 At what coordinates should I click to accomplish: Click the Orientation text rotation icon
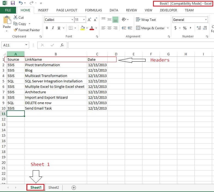pos(124,20)
